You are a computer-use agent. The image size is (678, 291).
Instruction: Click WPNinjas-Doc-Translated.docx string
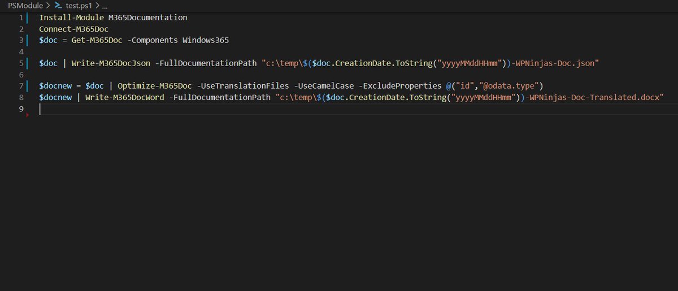596,97
